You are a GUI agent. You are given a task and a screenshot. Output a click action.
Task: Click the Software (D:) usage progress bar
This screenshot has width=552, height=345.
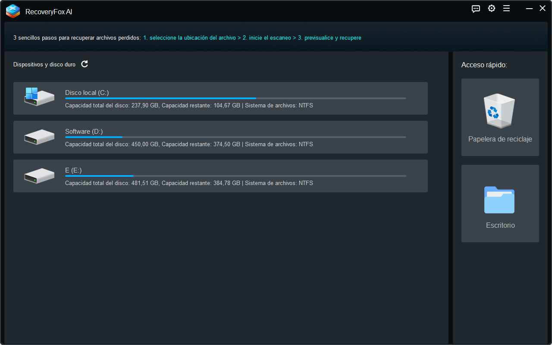pos(235,137)
